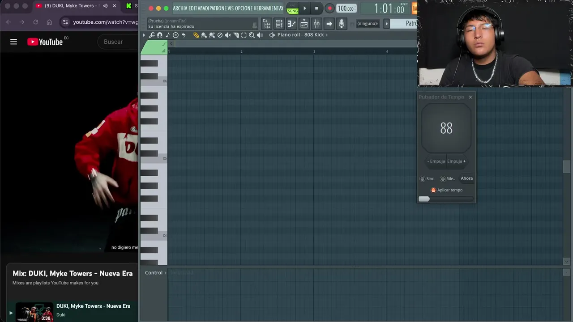Viewport: 573px width, 322px height.
Task: Open the Control lane selector arrow
Action: (165, 273)
